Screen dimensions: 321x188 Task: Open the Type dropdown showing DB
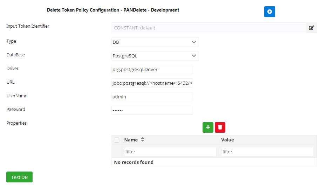(x=155, y=42)
